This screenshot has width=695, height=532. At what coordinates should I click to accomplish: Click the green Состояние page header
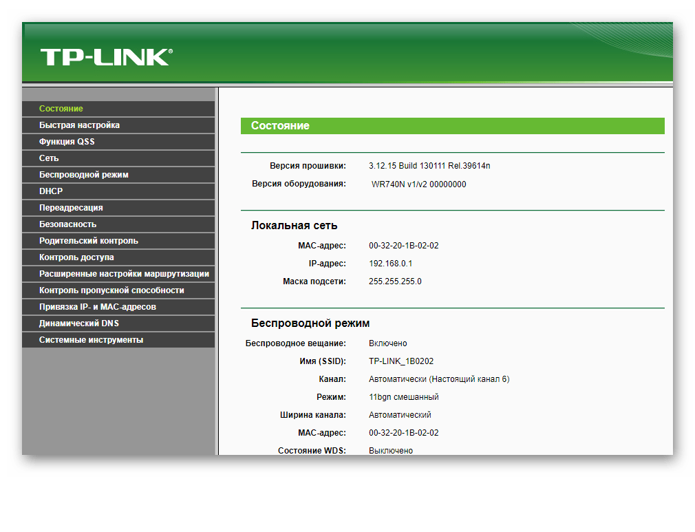click(452, 126)
